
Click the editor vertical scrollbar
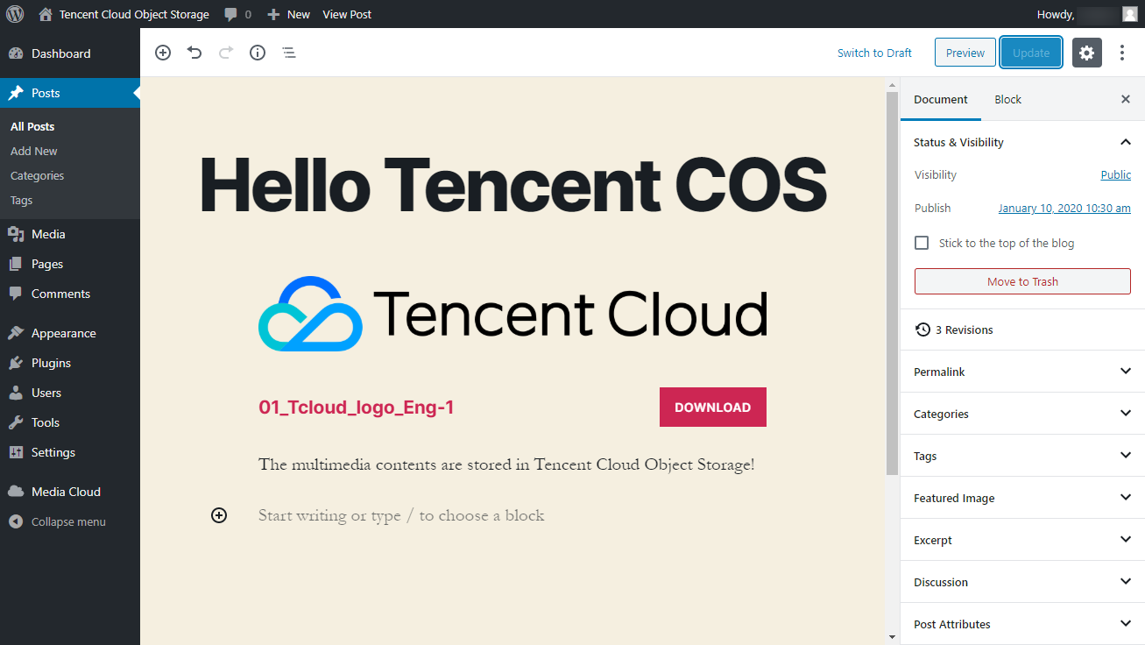[893, 284]
